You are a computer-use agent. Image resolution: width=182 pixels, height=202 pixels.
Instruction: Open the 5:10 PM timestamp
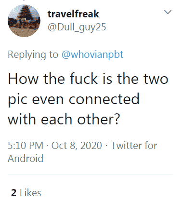pyautogui.click(x=26, y=146)
